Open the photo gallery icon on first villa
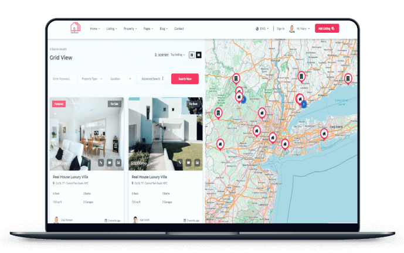Viewport: 404px width, 253px height. tap(118, 162)
